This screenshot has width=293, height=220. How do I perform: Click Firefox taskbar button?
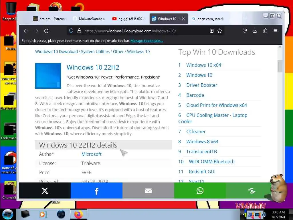coord(79,214)
